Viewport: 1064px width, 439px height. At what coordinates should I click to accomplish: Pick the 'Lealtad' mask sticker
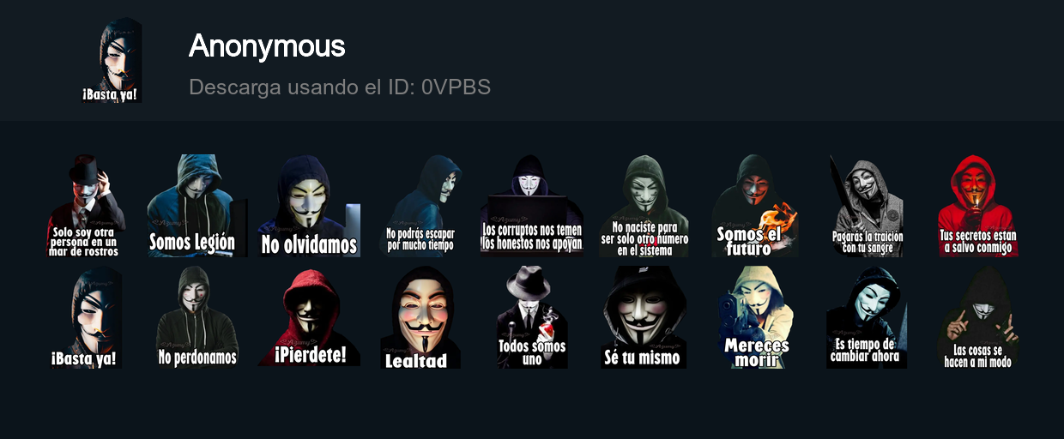coord(420,317)
